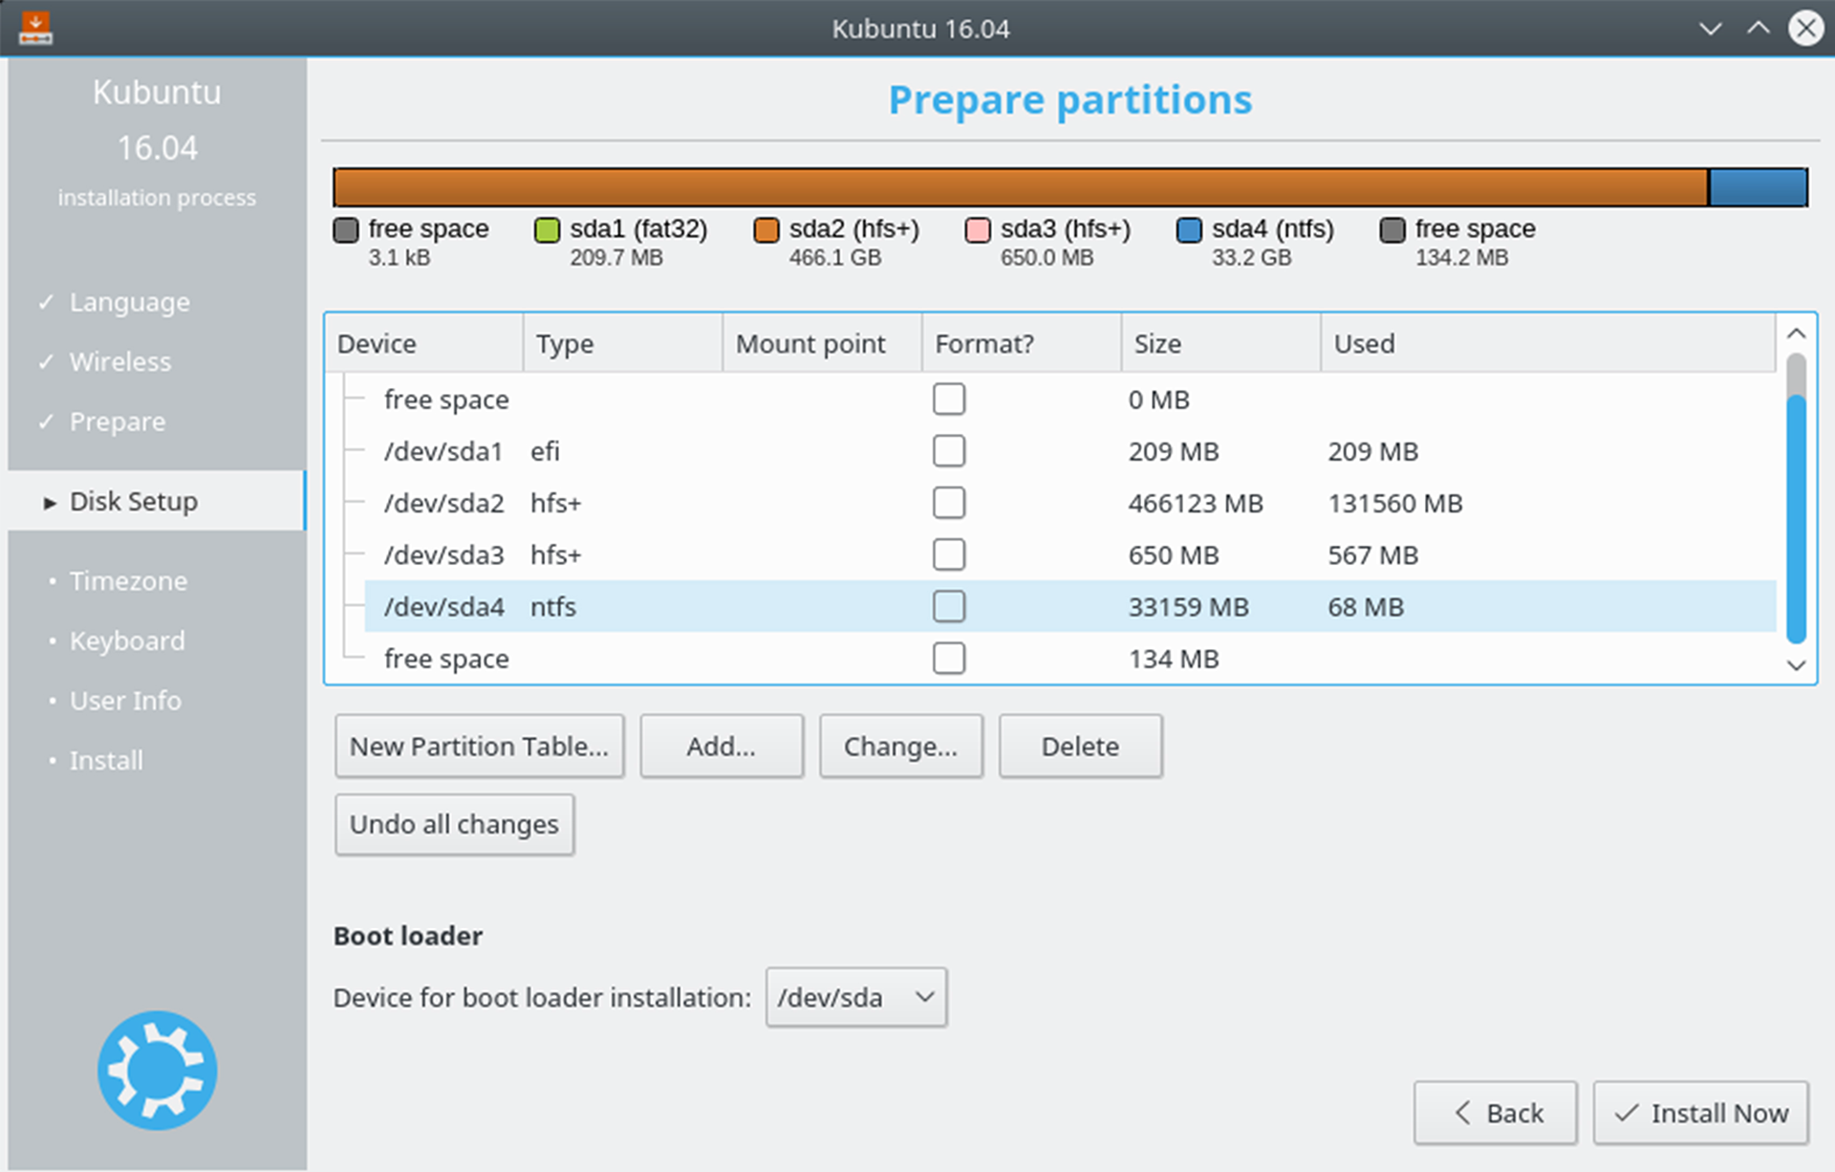1835x1172 pixels.
Task: Toggle format checkbox for first free space row
Action: pos(949,399)
